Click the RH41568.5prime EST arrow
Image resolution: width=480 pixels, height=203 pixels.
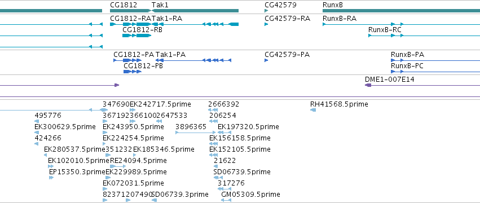(313, 110)
